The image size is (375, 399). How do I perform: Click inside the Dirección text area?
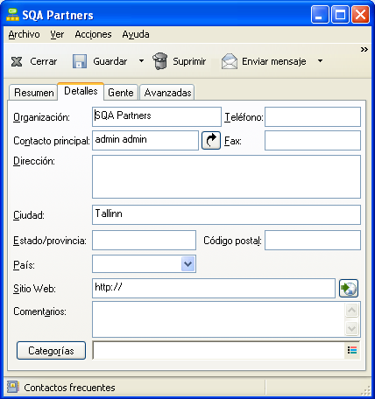coord(226,177)
